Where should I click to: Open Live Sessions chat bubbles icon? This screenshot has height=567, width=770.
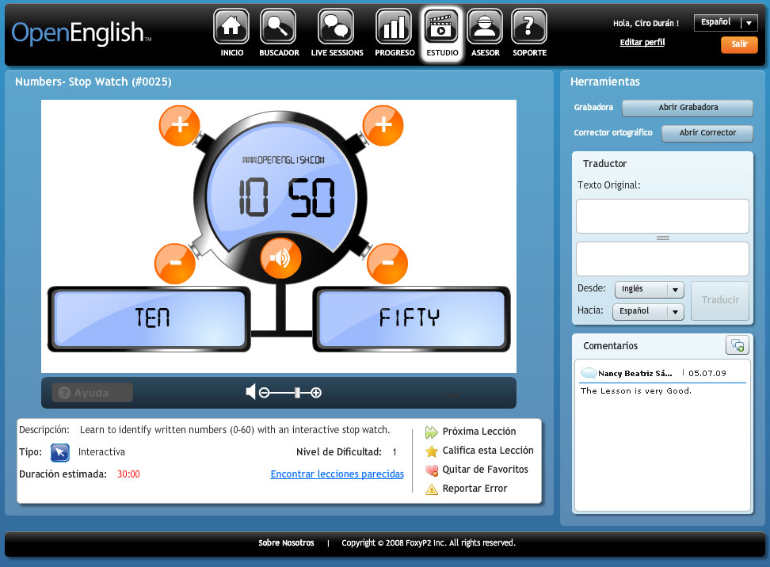pyautogui.click(x=337, y=26)
